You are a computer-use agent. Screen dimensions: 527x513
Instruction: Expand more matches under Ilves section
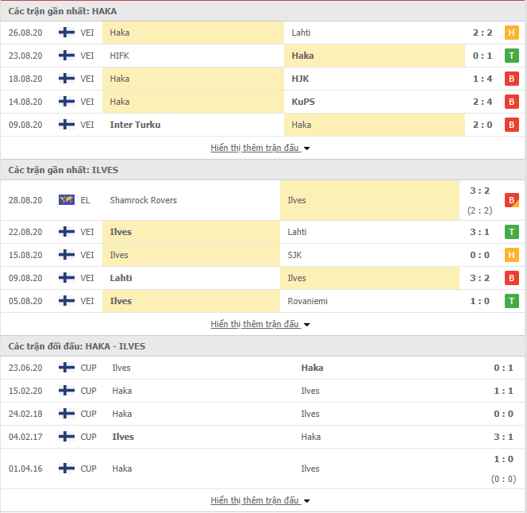(x=260, y=324)
